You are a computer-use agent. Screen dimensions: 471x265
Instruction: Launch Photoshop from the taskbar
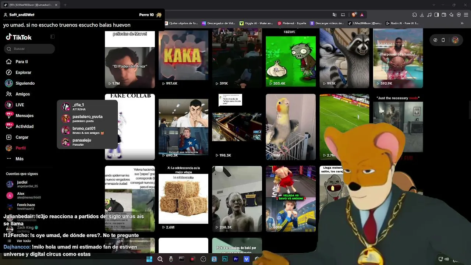click(225, 259)
